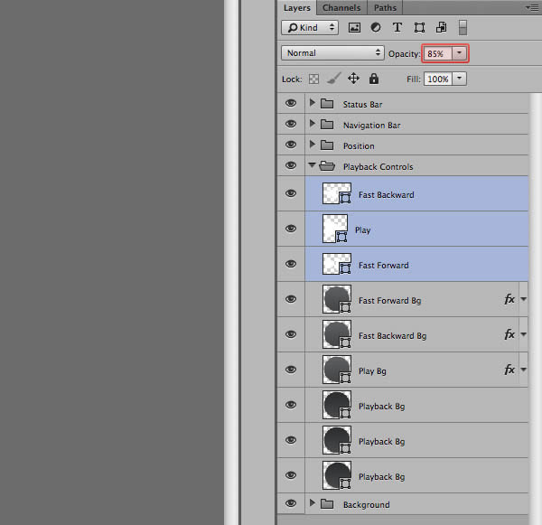Filter layers by pixel image icon

click(x=354, y=27)
